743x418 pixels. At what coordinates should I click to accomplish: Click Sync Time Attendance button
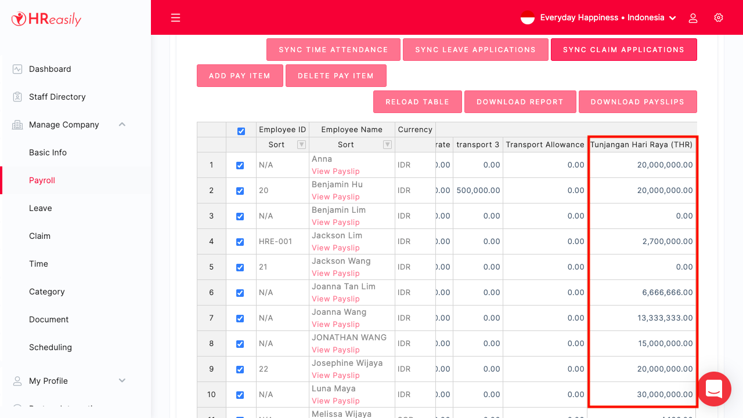(x=333, y=50)
